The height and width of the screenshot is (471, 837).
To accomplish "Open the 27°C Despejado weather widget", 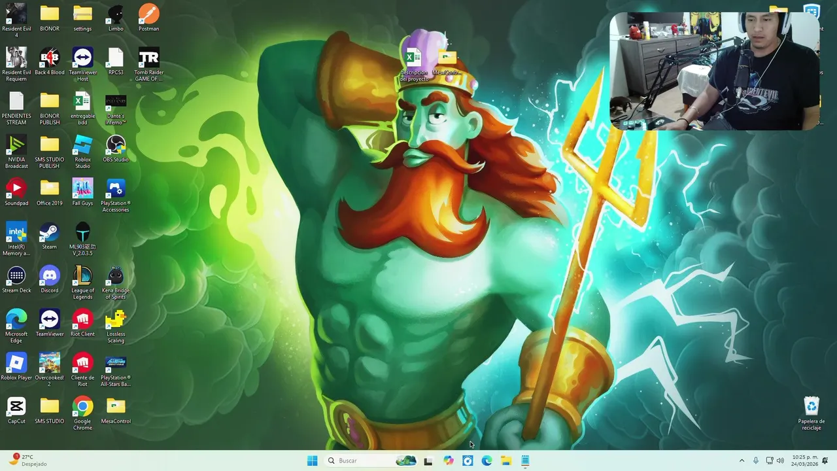I will pos(28,461).
